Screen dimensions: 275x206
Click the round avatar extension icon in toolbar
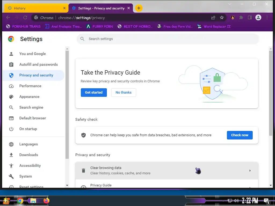pos(233,17)
